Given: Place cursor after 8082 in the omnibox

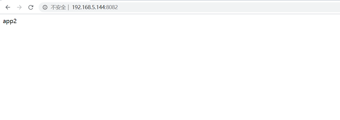Looking at the screenshot, I should (x=118, y=7).
